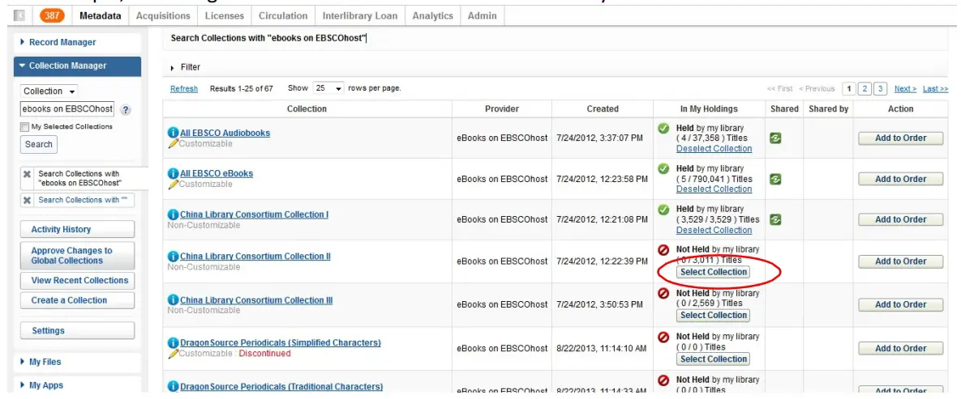Screen dimensions: 961x399
Task: Click red not-held icon in China Library Consortium Collection III row
Action: pos(663,294)
